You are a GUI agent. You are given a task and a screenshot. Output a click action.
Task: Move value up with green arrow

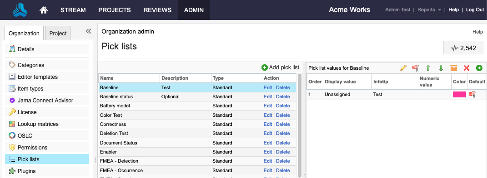(x=428, y=68)
